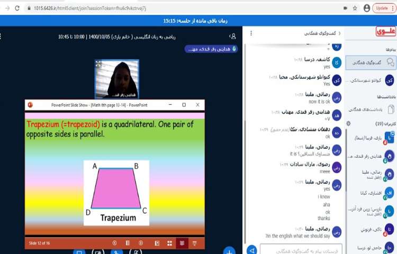Send the chat message with arrow button
This screenshot has height=254, width=397.
click(x=252, y=250)
